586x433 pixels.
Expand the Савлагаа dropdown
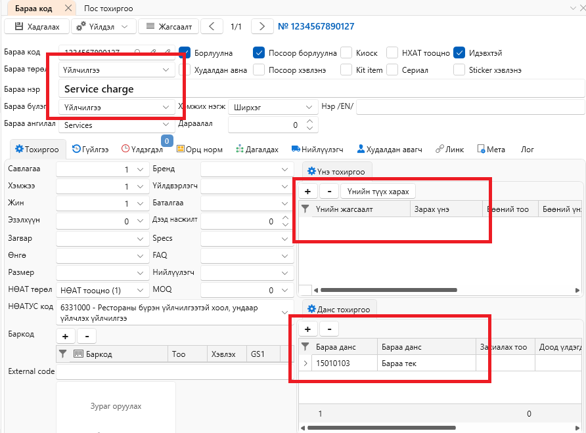(x=140, y=169)
